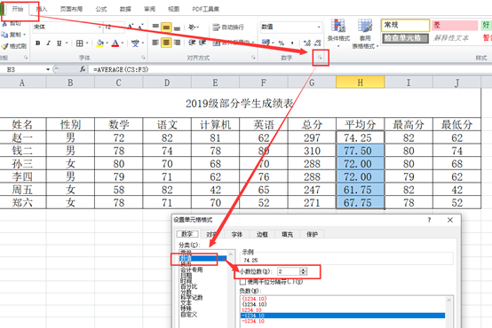The width and height of the screenshot is (492, 328).
Task: Decrease the indent
Action: (192, 43)
